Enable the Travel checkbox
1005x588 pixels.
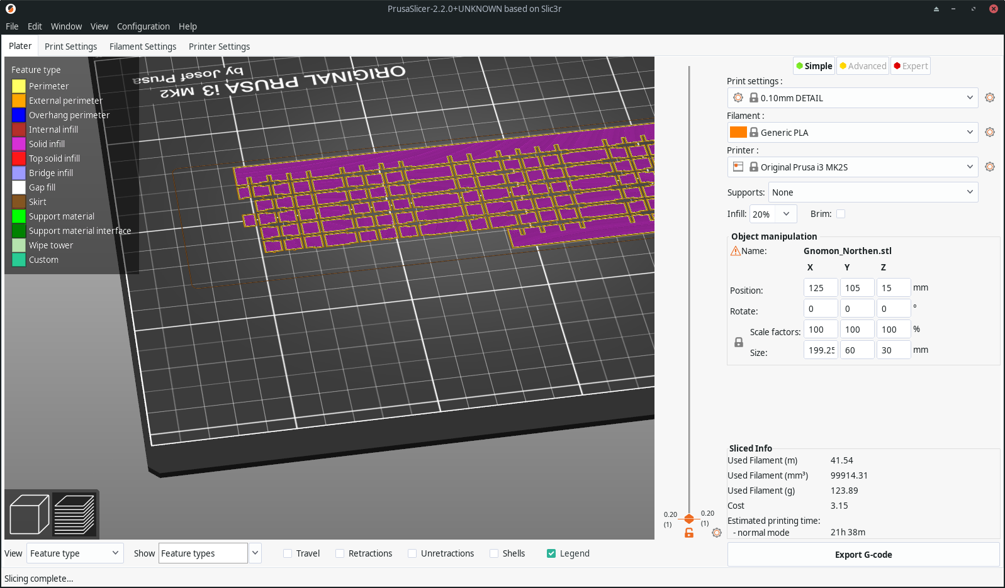tap(288, 553)
